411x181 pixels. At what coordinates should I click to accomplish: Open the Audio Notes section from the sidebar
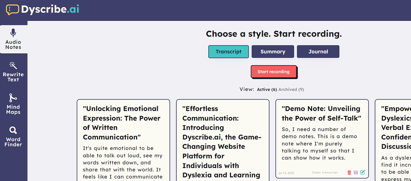coord(13,39)
